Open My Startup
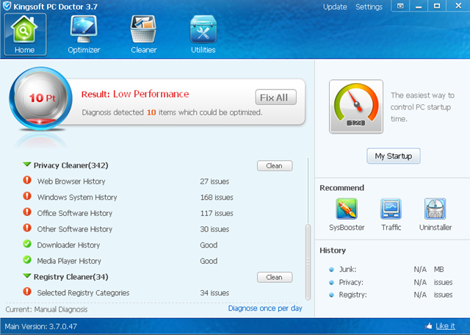The image size is (470, 335). [394, 156]
